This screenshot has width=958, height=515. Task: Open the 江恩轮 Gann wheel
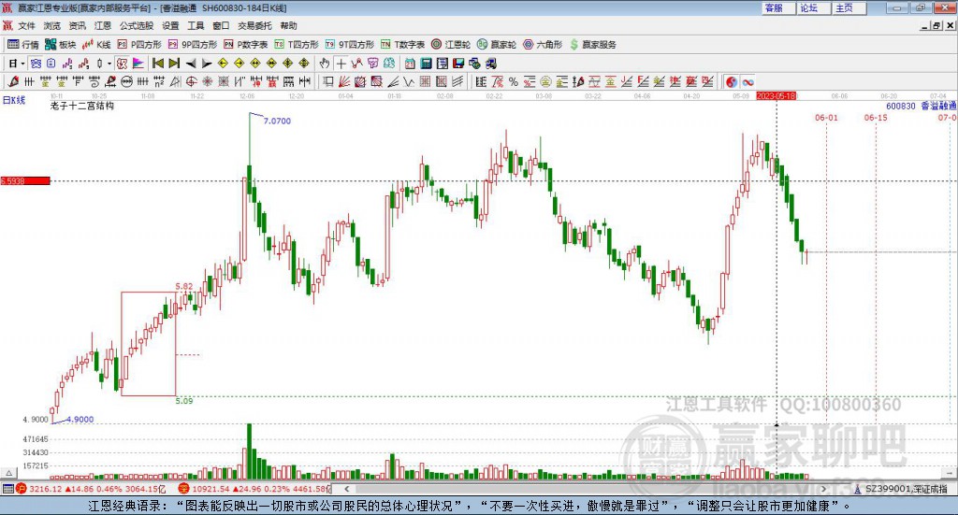pyautogui.click(x=451, y=45)
